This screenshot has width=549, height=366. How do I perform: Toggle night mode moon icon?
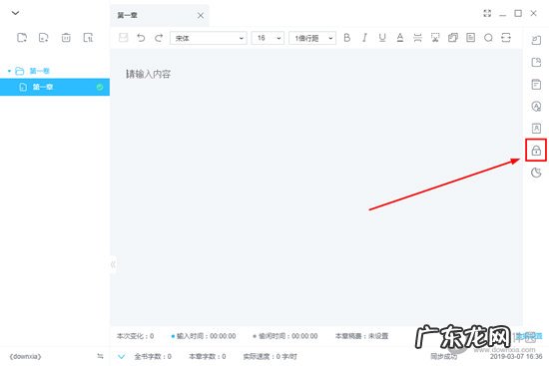pyautogui.click(x=536, y=173)
